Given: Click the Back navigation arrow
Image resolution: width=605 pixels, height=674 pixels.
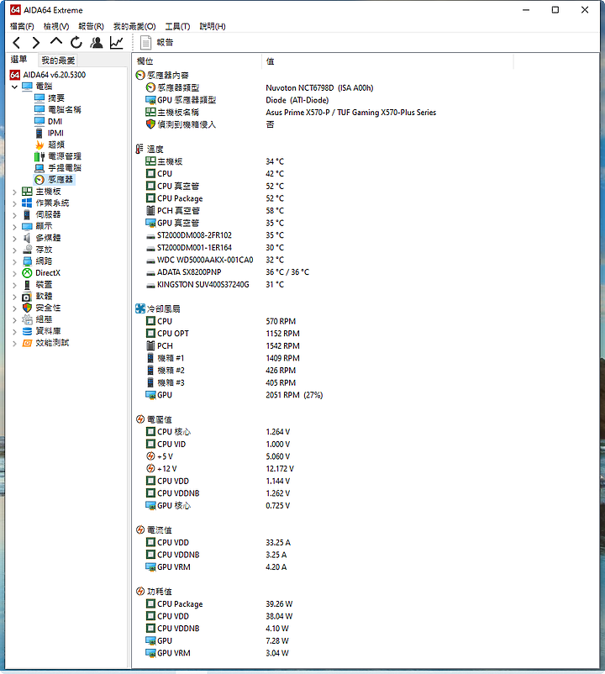Looking at the screenshot, I should 17,43.
